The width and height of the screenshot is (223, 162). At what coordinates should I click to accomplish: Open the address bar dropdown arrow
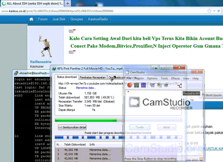pos(214,11)
